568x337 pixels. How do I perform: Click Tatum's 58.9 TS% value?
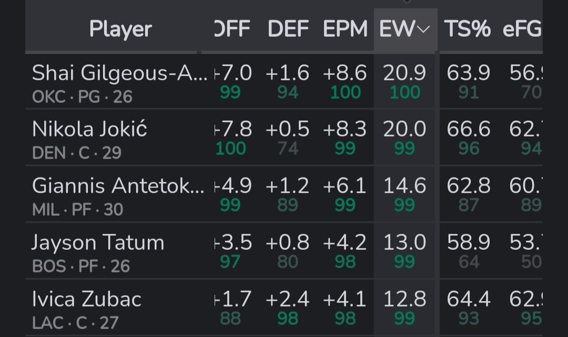468,243
